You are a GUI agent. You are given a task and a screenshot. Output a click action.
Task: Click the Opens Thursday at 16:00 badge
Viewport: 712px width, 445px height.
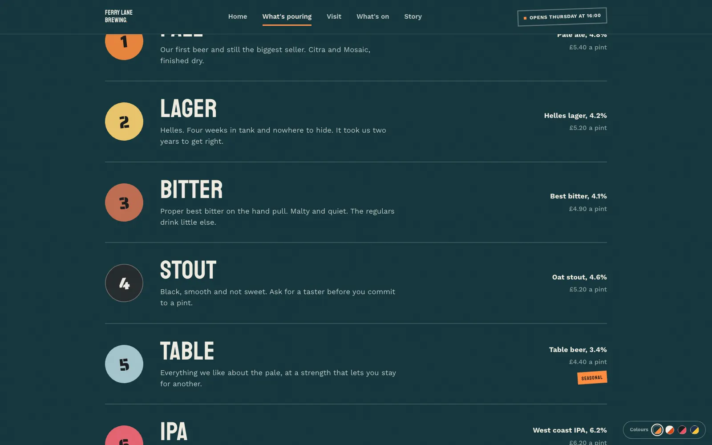[562, 17]
